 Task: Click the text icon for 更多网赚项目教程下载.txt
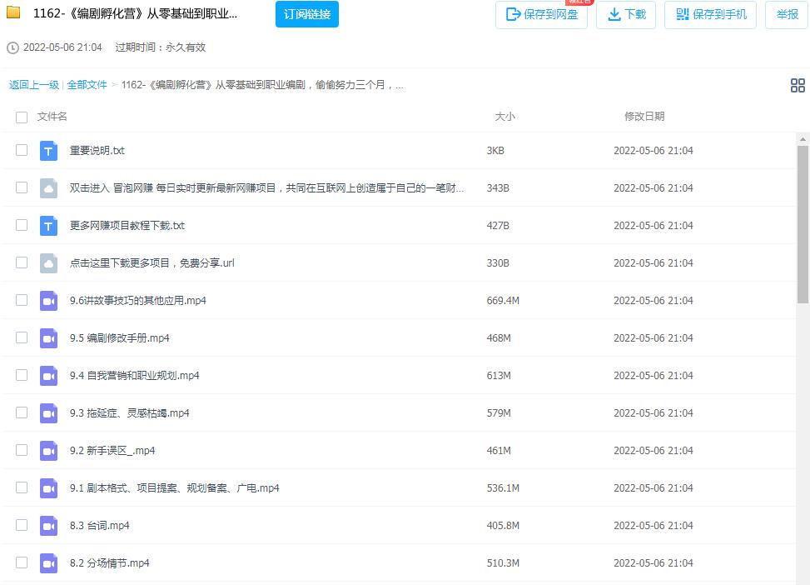pos(48,226)
